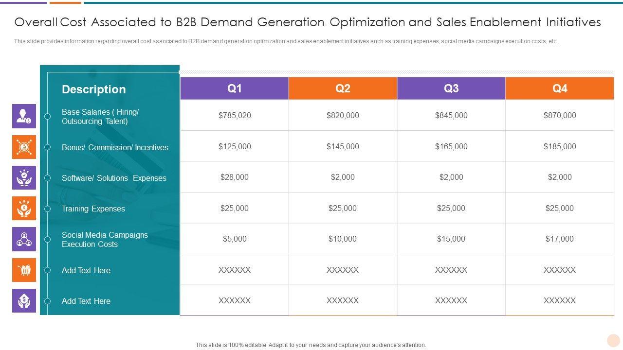Select the Q1 column header
This screenshot has height=350, width=623.
(x=235, y=88)
